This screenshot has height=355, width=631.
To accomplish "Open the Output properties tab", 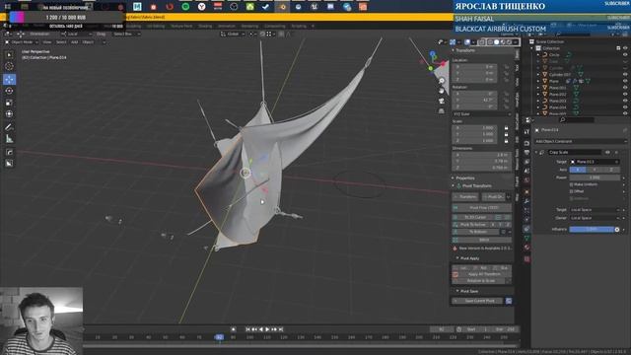I will point(526,153).
